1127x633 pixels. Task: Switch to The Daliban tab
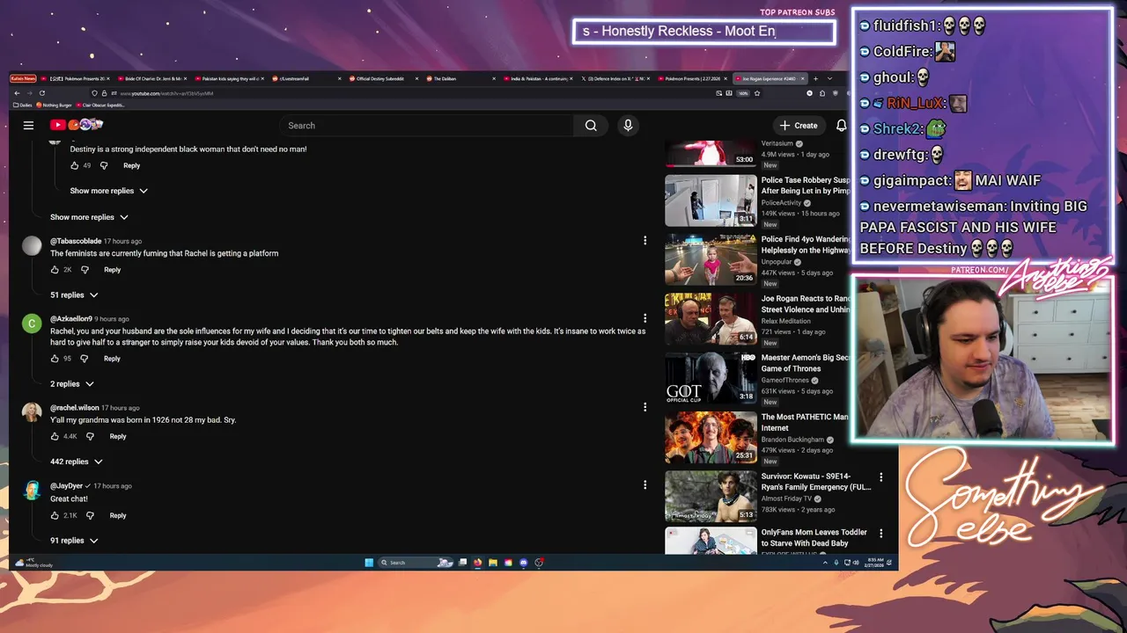point(460,78)
